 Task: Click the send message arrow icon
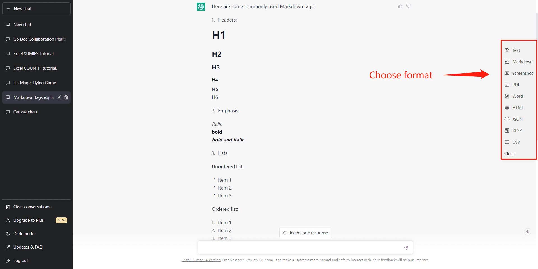406,248
